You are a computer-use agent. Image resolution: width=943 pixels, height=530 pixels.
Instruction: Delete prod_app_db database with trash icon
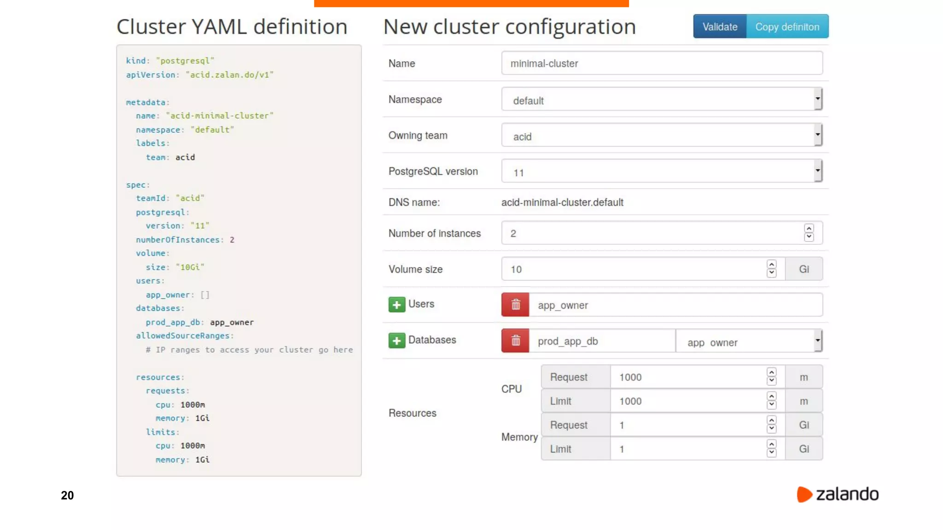[x=515, y=340]
